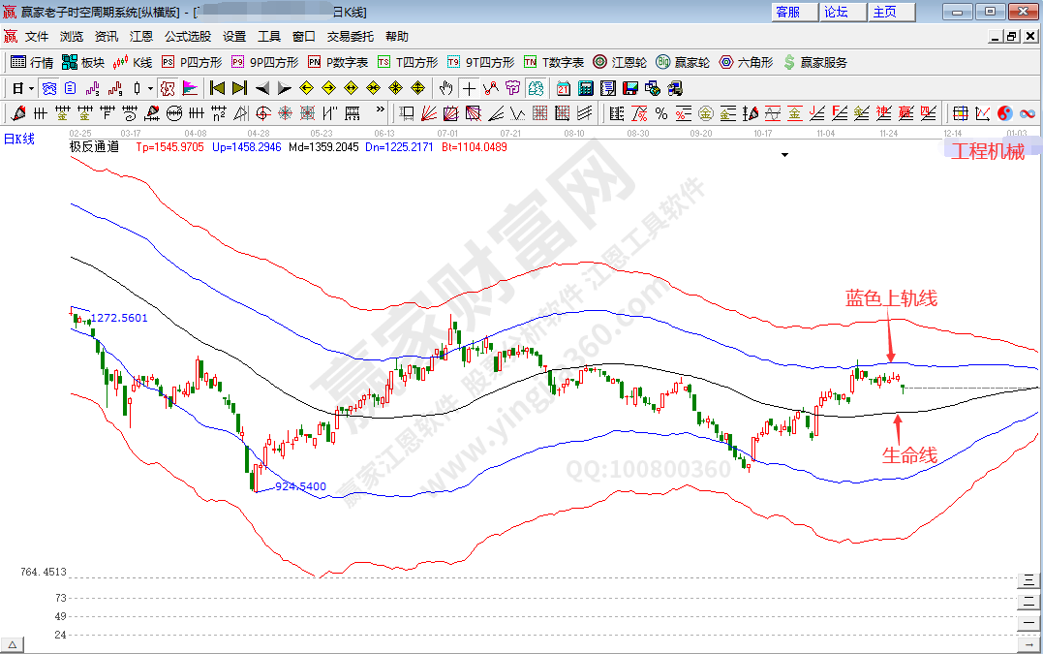Click the 客服 customer service button

[x=788, y=12]
